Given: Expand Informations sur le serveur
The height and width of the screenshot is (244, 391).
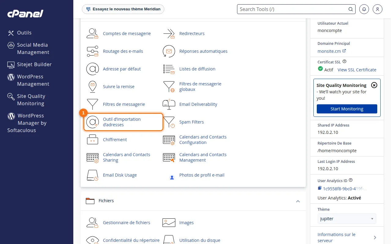Looking at the screenshot, I should (347, 237).
